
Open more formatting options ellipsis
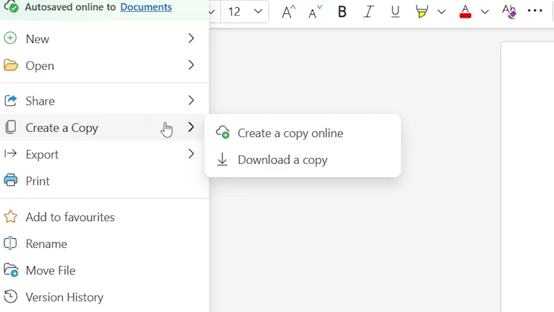coord(535,11)
